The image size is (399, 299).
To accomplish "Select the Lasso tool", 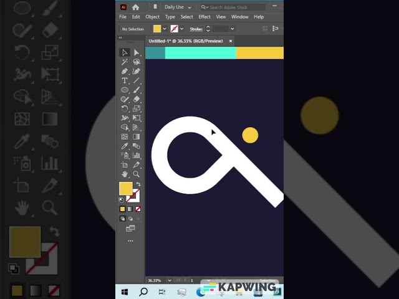I will [x=137, y=62].
